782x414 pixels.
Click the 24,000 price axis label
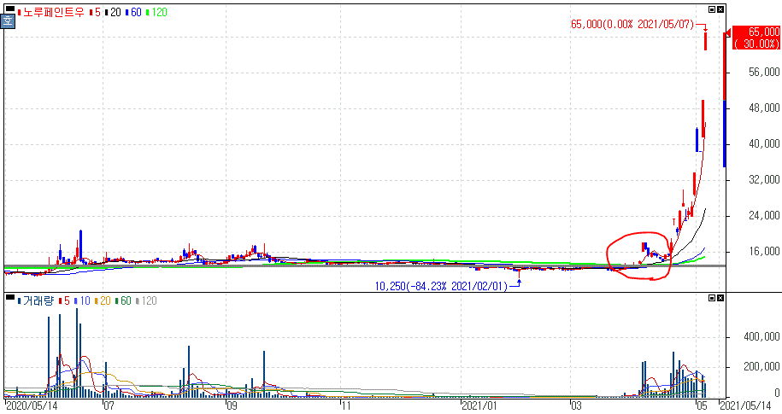pos(764,215)
